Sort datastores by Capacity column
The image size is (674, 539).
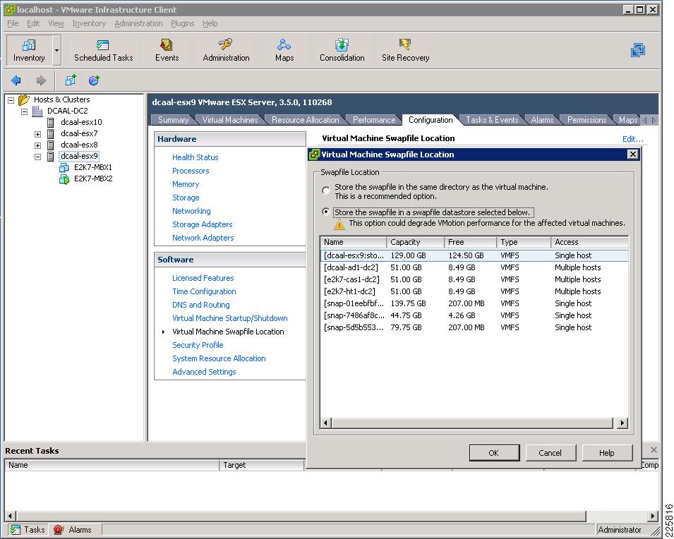(x=415, y=242)
